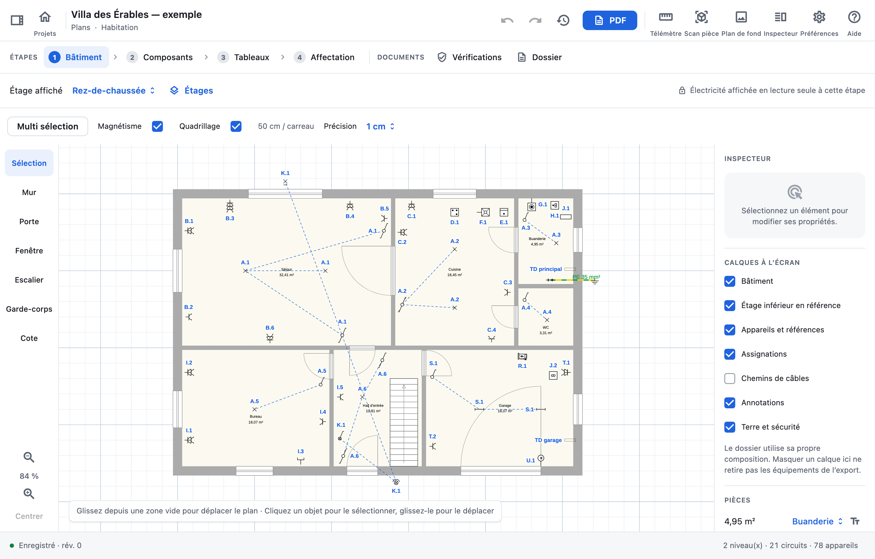Uncheck the Bâtiment layer
The width and height of the screenshot is (875, 559).
(x=730, y=281)
